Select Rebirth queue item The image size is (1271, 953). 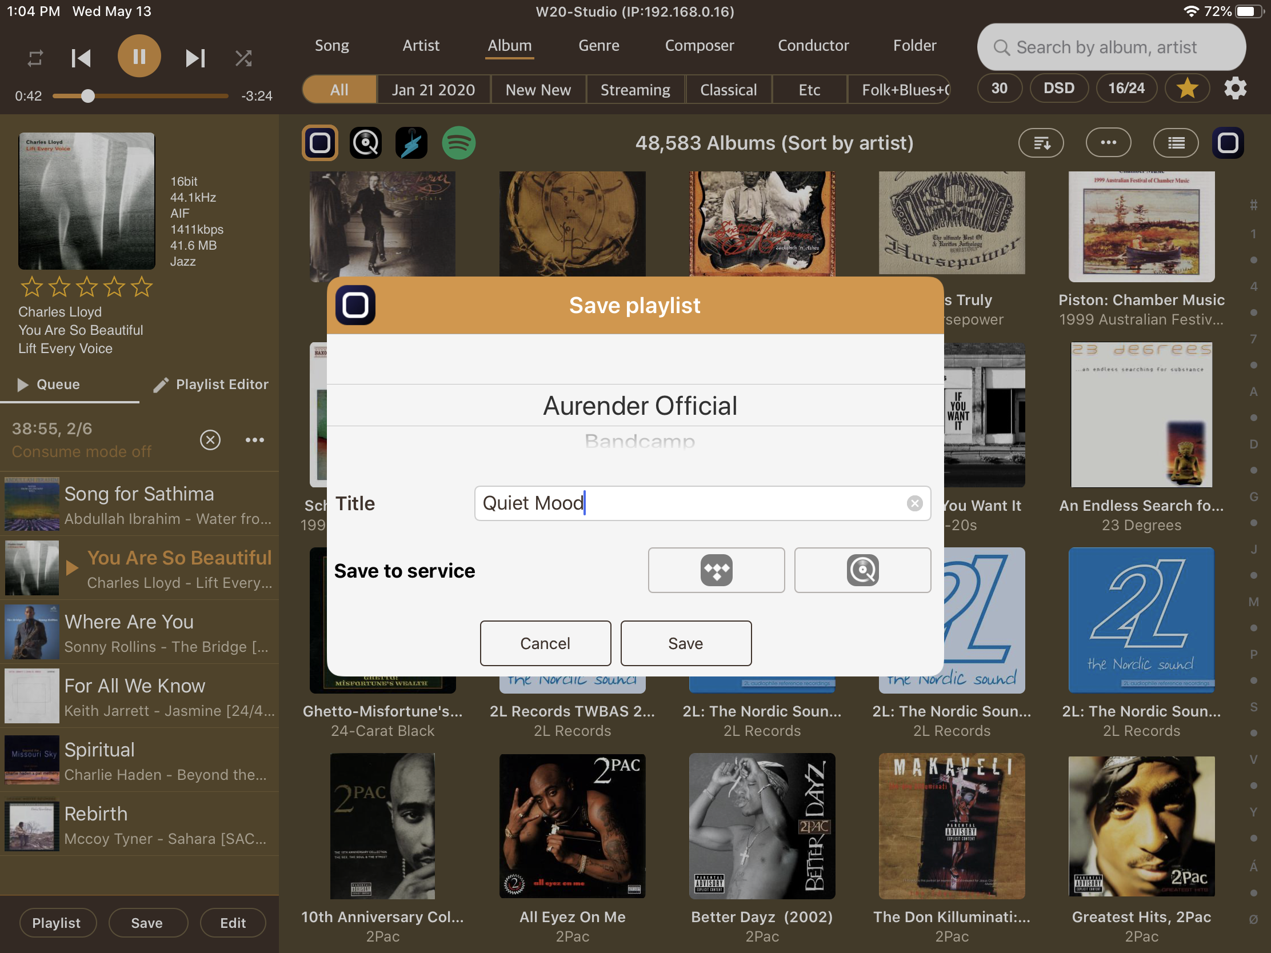click(x=139, y=824)
